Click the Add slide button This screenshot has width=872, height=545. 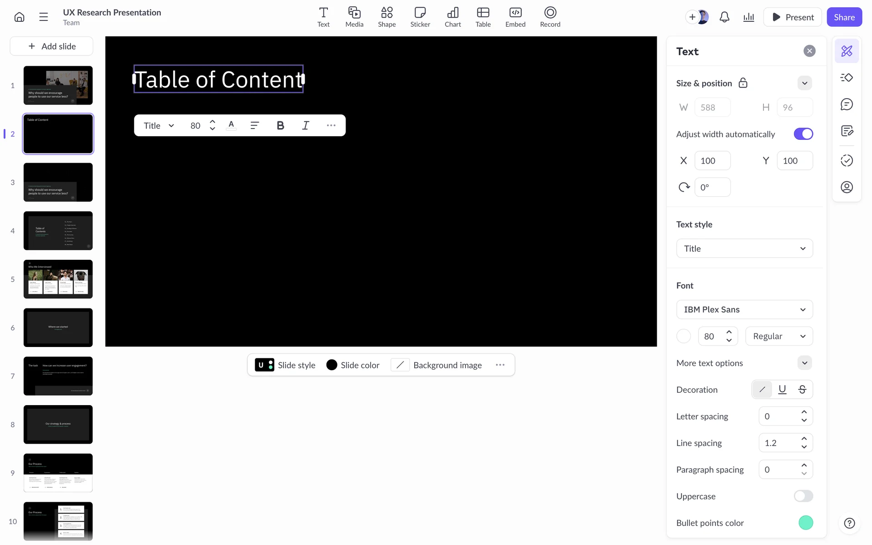click(x=52, y=46)
